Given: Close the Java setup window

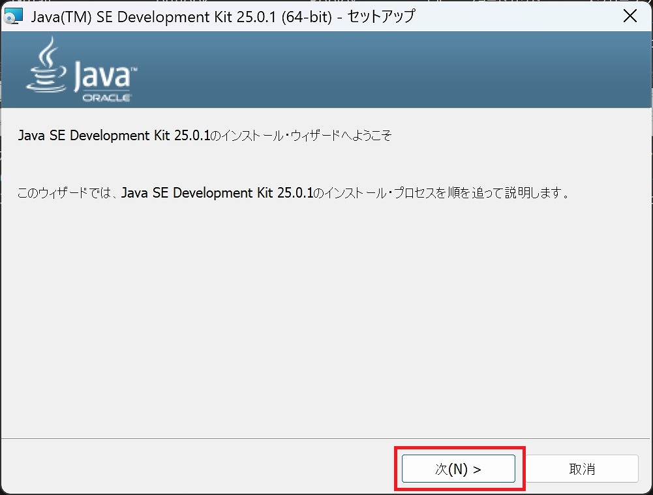Looking at the screenshot, I should (x=630, y=16).
